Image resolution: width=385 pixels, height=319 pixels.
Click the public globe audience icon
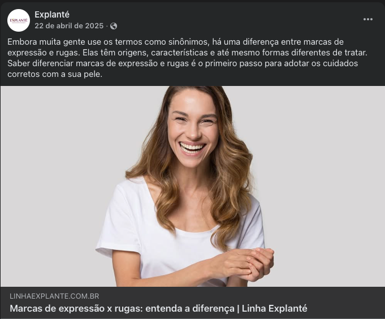pyautogui.click(x=114, y=26)
